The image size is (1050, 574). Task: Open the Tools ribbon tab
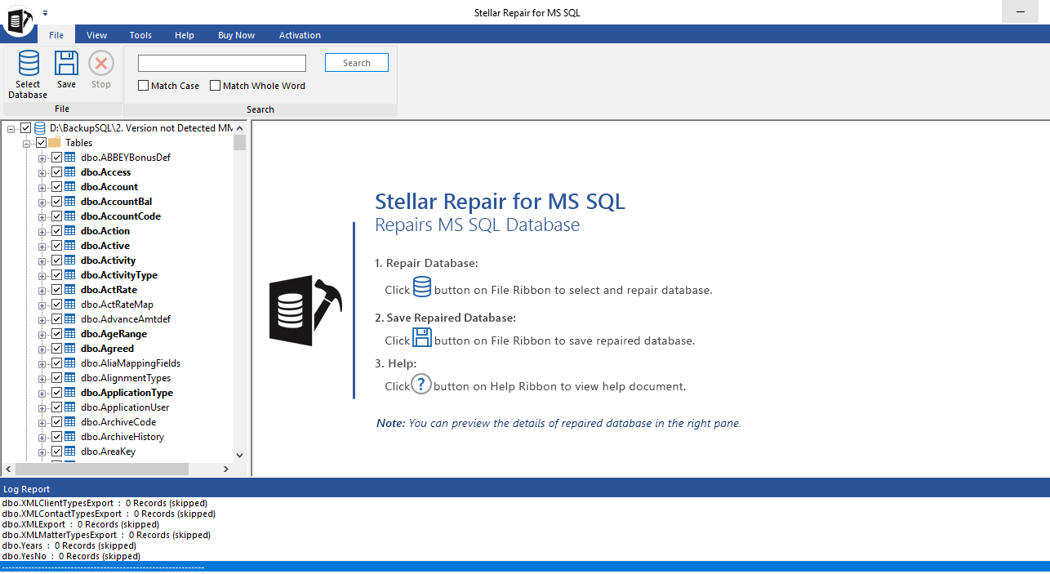[140, 35]
